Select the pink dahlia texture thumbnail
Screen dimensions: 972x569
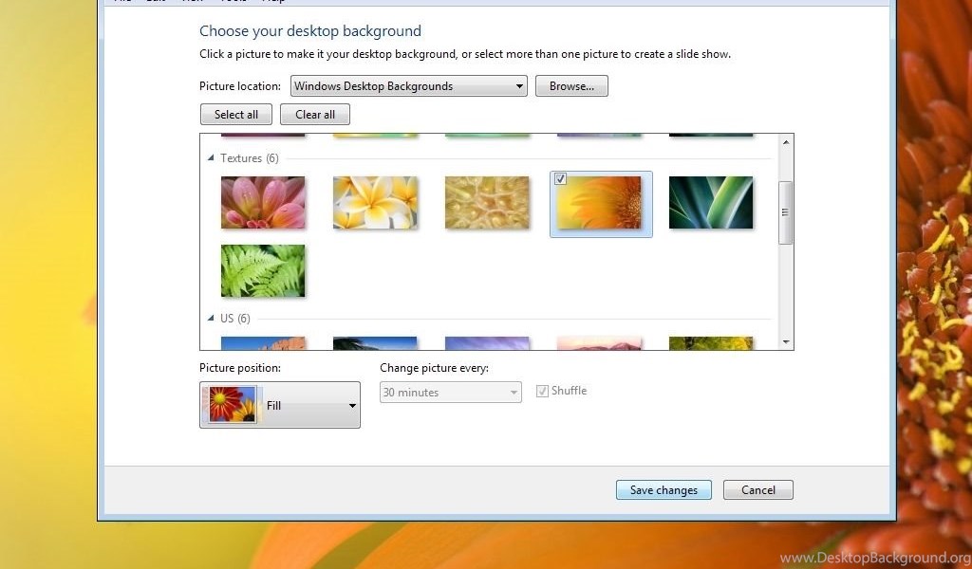click(x=263, y=202)
